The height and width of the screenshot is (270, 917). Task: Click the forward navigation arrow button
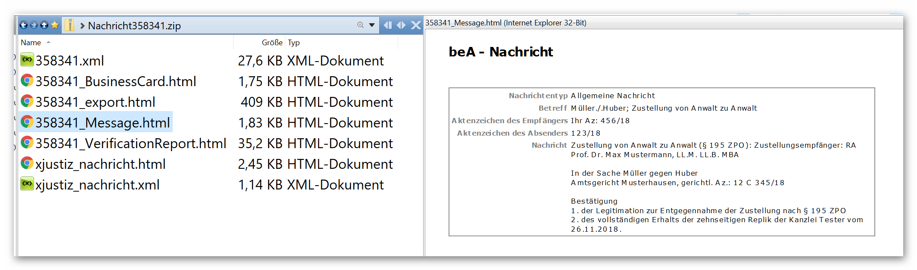(x=34, y=25)
